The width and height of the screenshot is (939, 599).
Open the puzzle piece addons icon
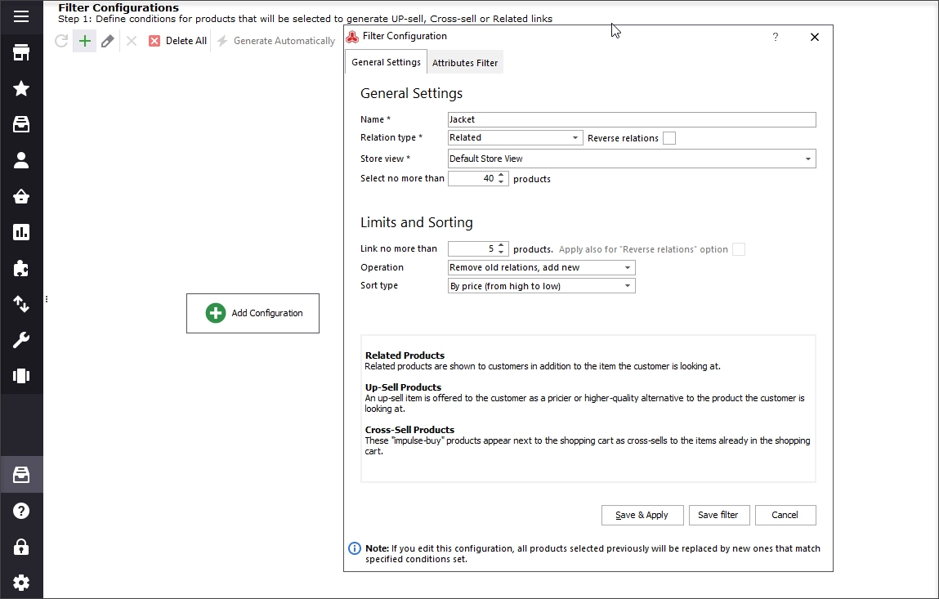click(21, 268)
